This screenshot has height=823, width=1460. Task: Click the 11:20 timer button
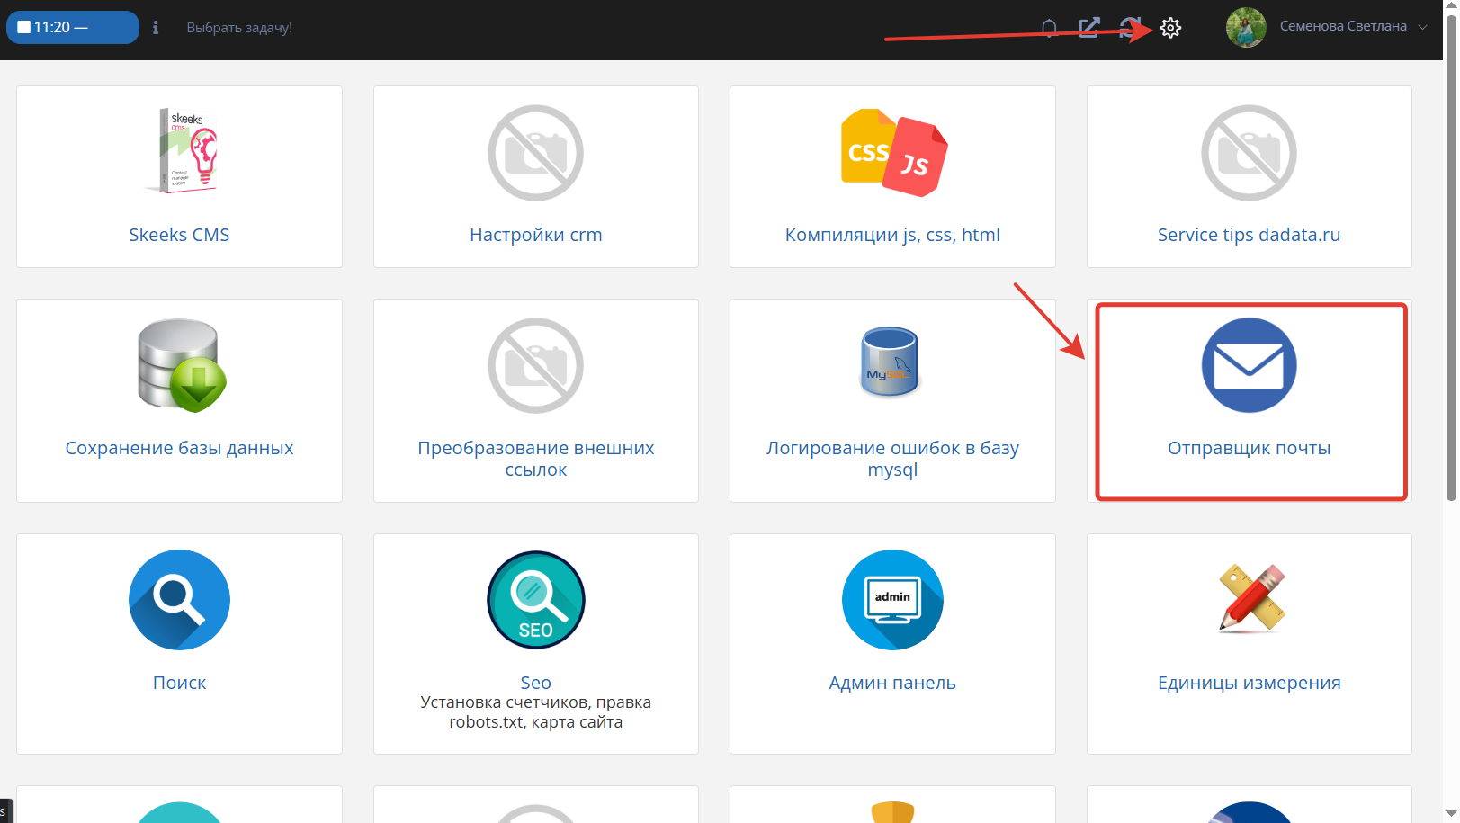[x=73, y=27]
